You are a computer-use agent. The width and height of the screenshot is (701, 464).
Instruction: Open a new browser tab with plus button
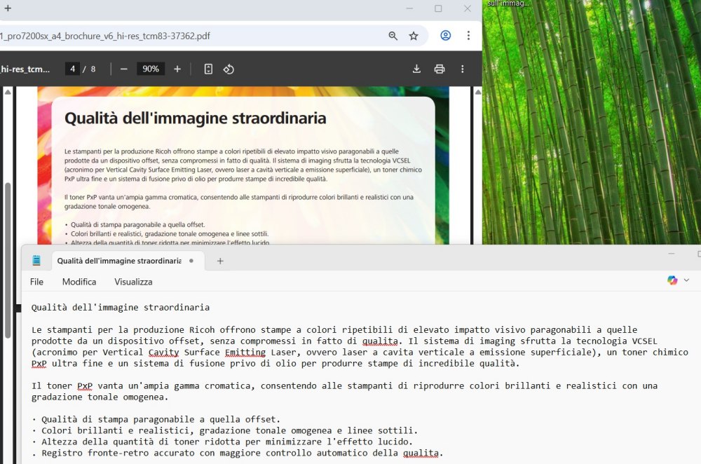(x=8, y=8)
